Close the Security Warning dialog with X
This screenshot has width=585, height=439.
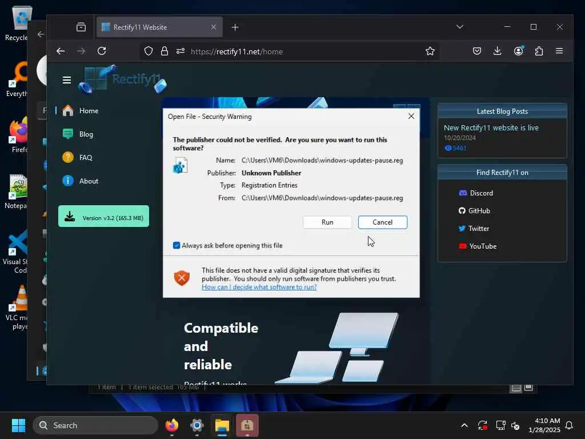pos(411,116)
